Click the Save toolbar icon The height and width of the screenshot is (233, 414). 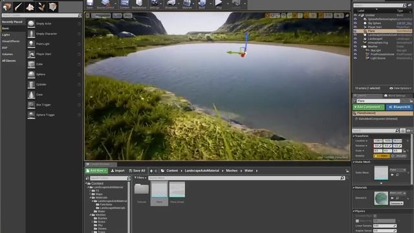90,5
